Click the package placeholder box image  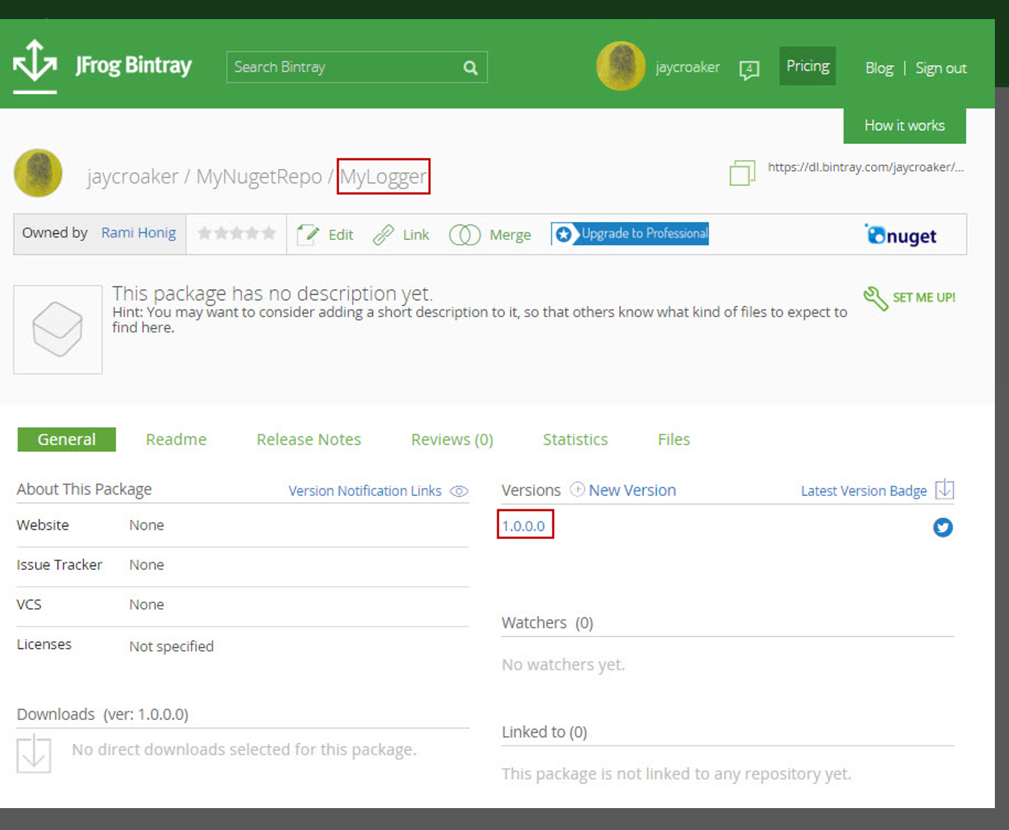pyautogui.click(x=58, y=329)
